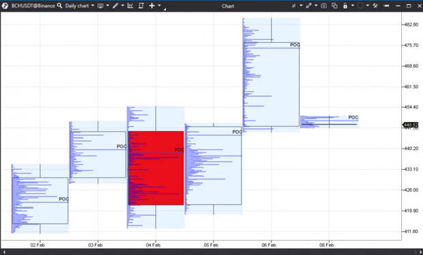
Task: Click the current price marker on price scale
Action: 410,125
